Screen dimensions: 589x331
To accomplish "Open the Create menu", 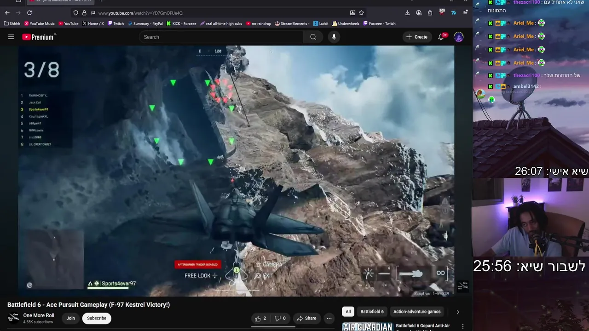I will [x=417, y=37].
